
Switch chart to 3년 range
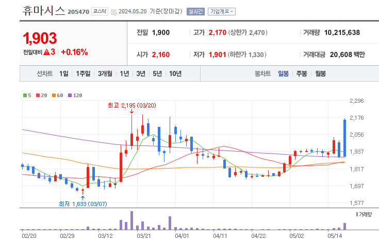click(x=141, y=73)
